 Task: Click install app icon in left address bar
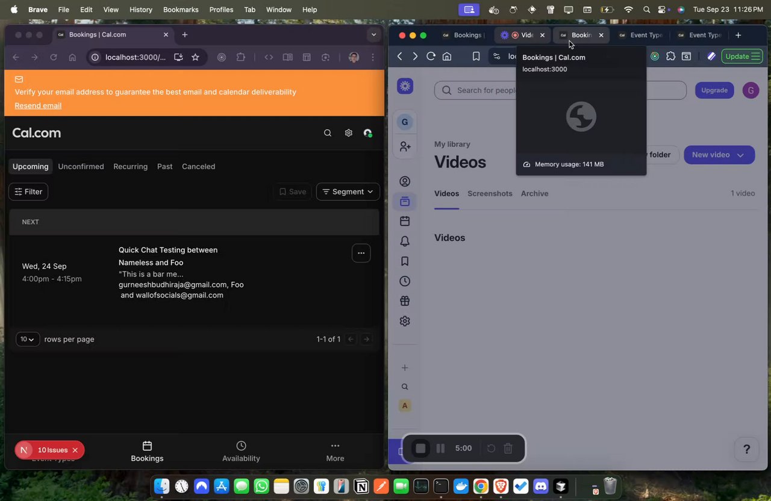tap(178, 57)
